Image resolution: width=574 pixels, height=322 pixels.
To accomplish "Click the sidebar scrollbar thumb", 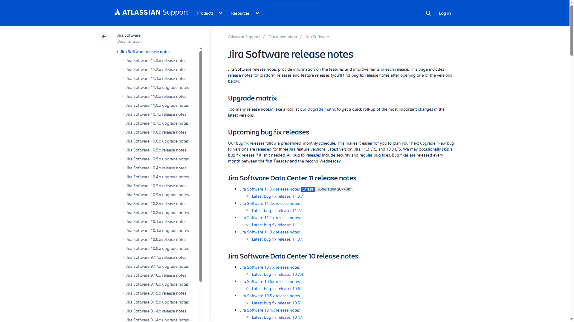I will point(201,166).
